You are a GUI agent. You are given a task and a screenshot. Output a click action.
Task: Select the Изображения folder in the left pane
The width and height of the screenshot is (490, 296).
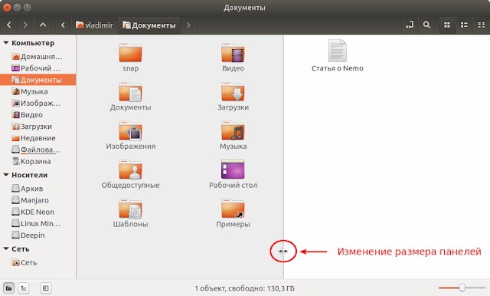(130, 131)
